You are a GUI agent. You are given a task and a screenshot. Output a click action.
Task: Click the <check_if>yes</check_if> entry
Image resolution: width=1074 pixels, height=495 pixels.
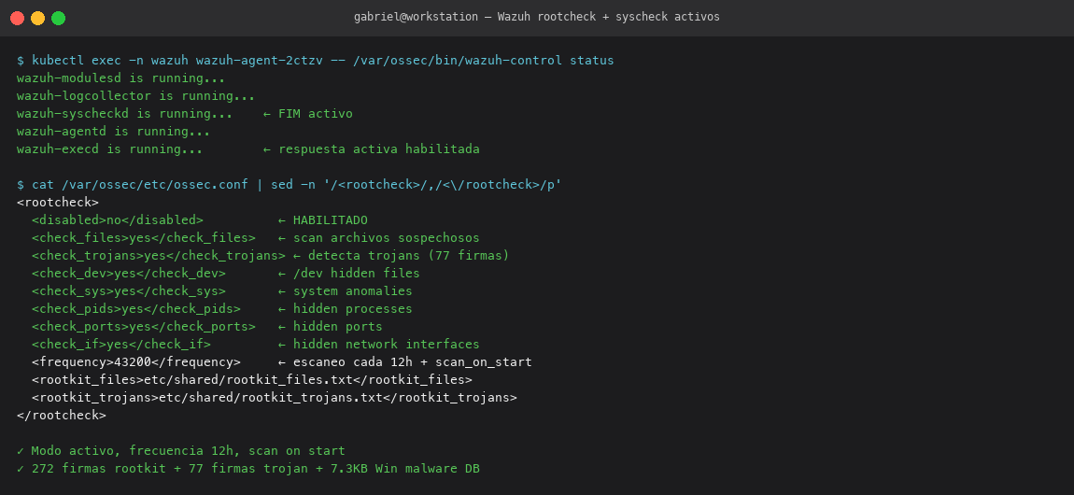[x=121, y=345]
